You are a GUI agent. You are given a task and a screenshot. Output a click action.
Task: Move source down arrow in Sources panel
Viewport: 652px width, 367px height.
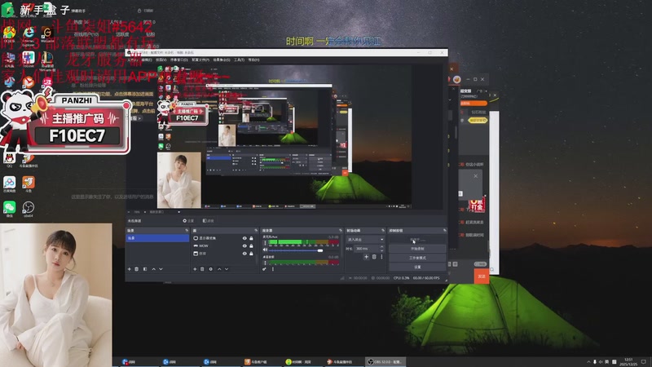click(x=227, y=269)
